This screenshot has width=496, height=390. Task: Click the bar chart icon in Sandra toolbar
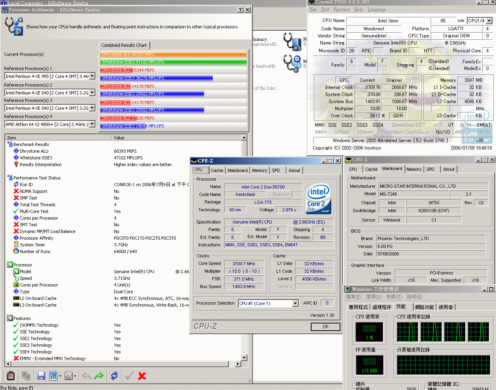pos(53,376)
